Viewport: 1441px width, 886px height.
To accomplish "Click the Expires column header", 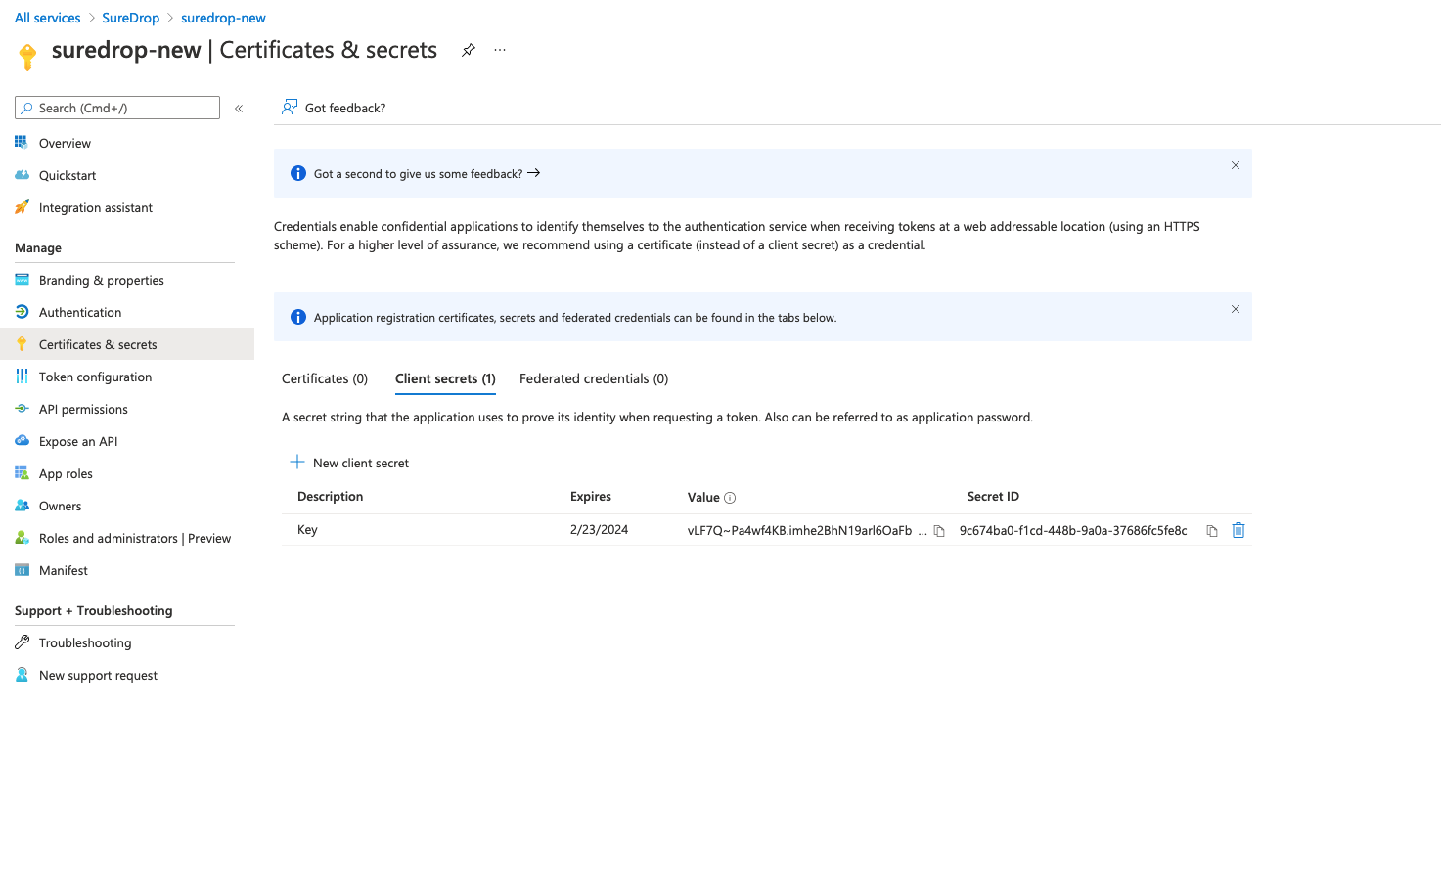I will click(x=591, y=497).
